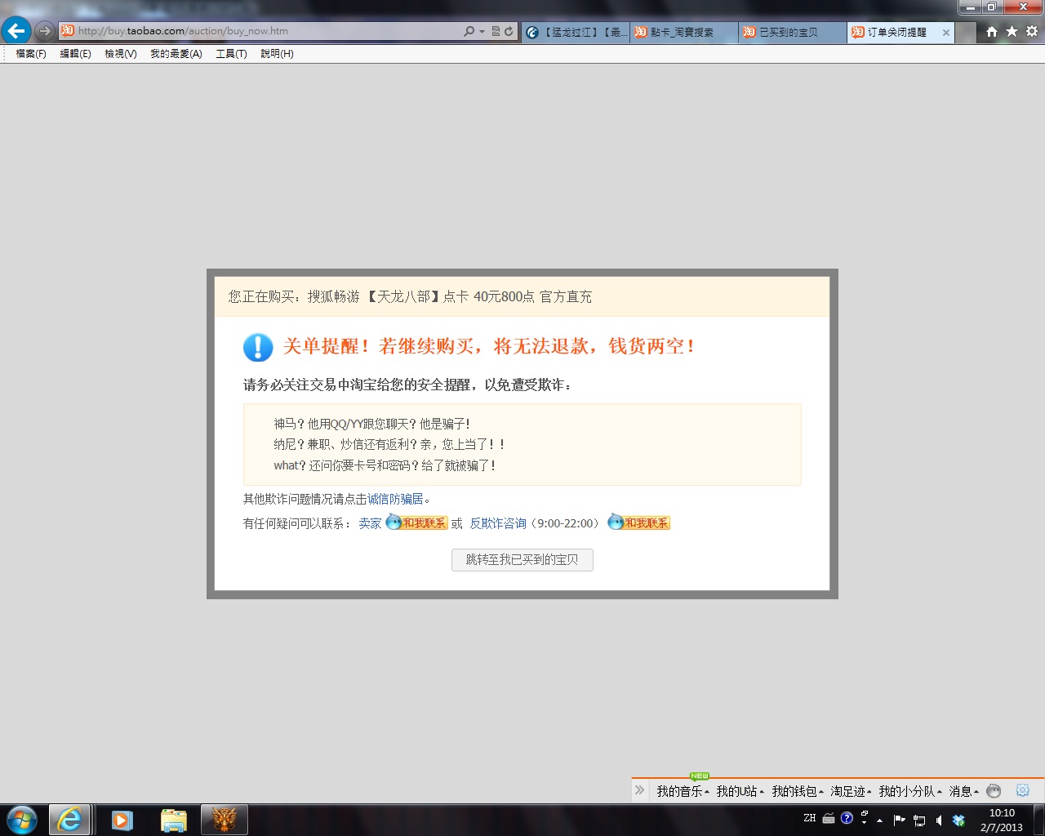Click the Show desktop strip
This screenshot has height=836, width=1045.
(x=1038, y=820)
